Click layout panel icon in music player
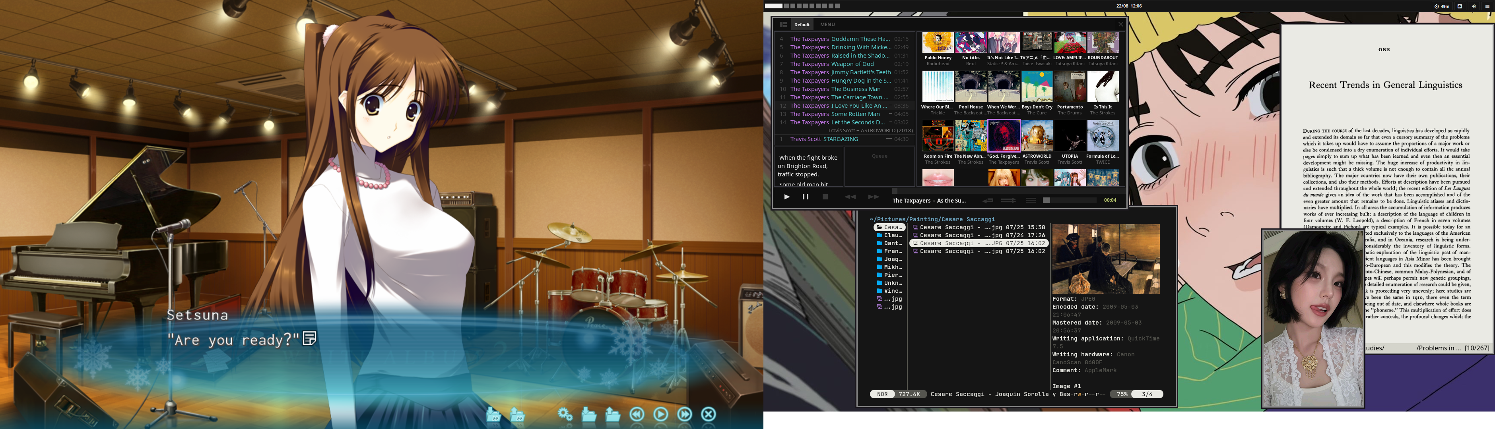1495x429 pixels. click(783, 24)
